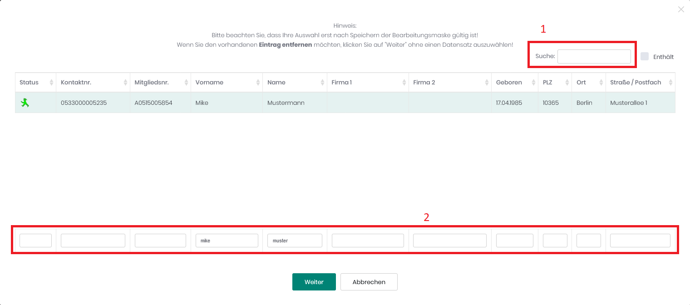
Task: Sort table by Kontaktnr. column arrows
Action: (x=125, y=83)
